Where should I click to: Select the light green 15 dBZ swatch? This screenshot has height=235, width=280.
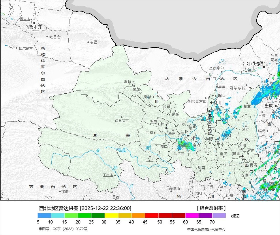71,216
